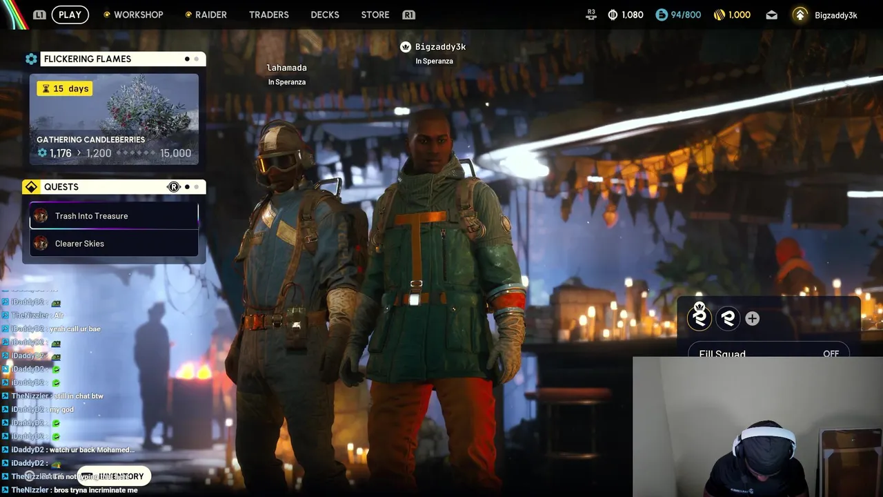Screen dimensions: 883x497
Task: Click chat message 'my god'
Action: tap(61, 410)
